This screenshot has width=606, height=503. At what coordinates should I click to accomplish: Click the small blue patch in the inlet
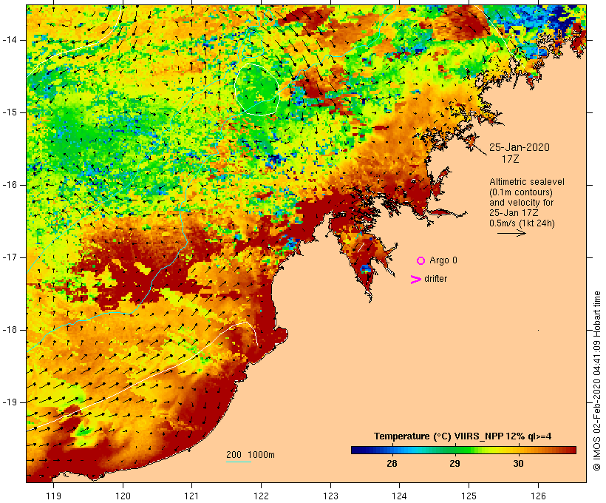[366, 269]
